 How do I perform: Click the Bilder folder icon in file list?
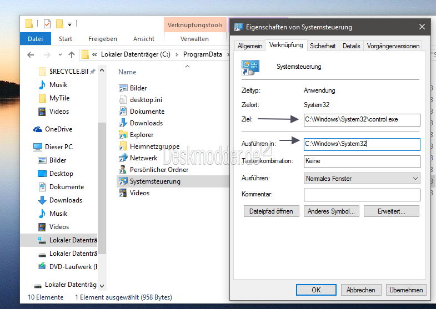click(x=123, y=88)
